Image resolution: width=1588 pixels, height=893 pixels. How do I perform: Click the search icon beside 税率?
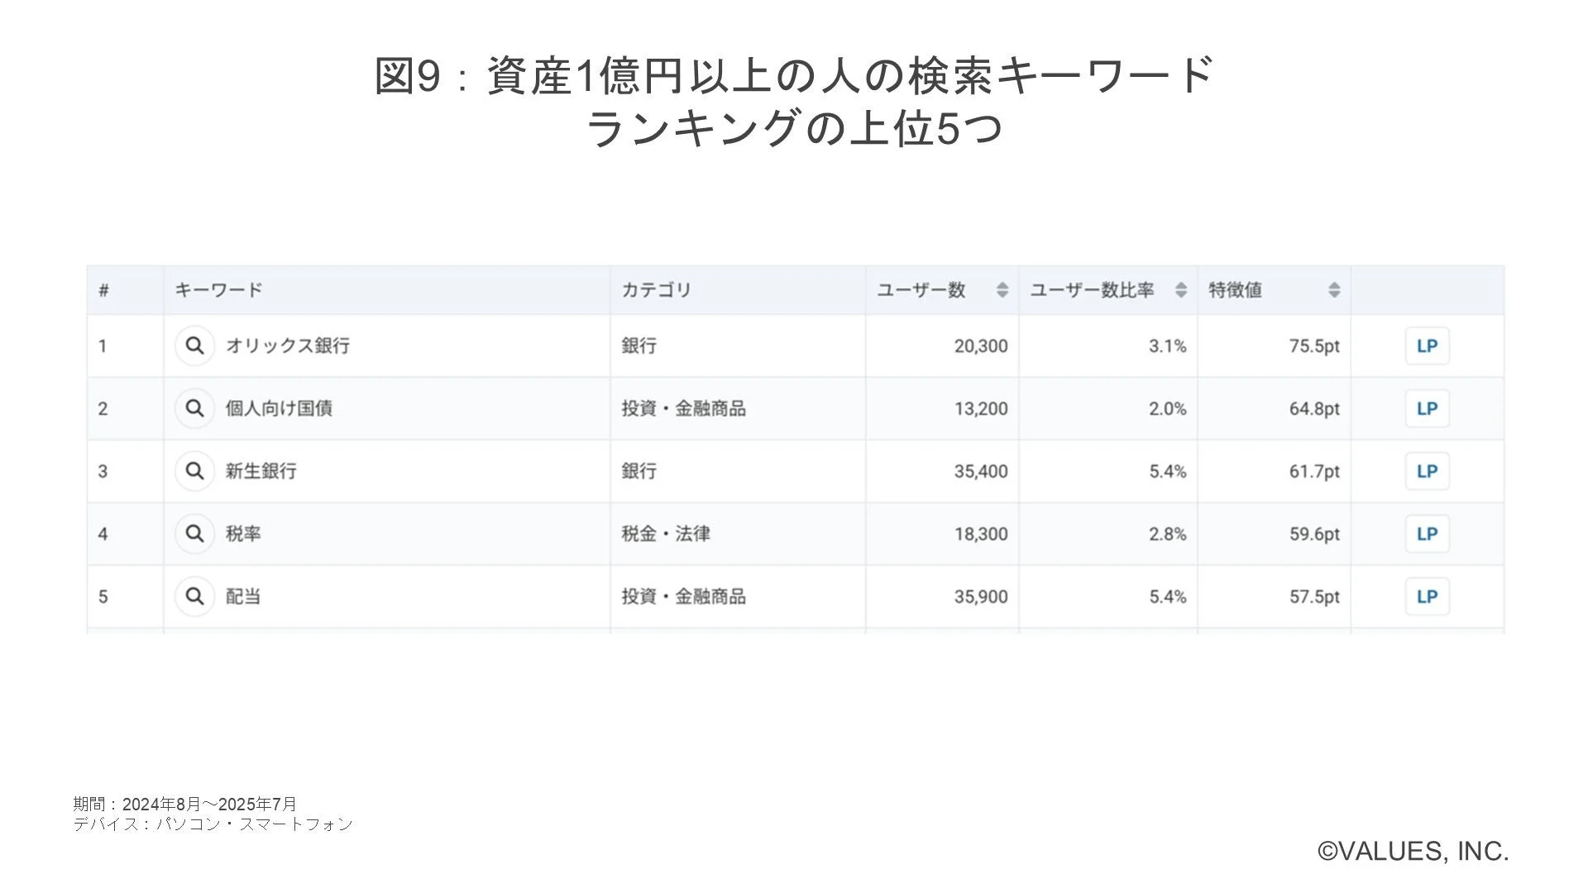[195, 533]
